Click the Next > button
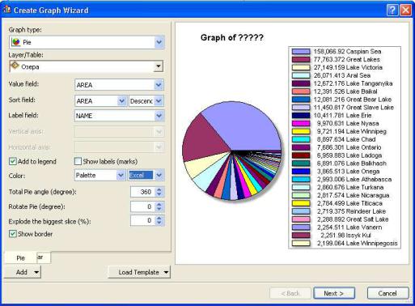Image resolution: width=415 pixels, height=306 pixels. pyautogui.click(x=334, y=293)
